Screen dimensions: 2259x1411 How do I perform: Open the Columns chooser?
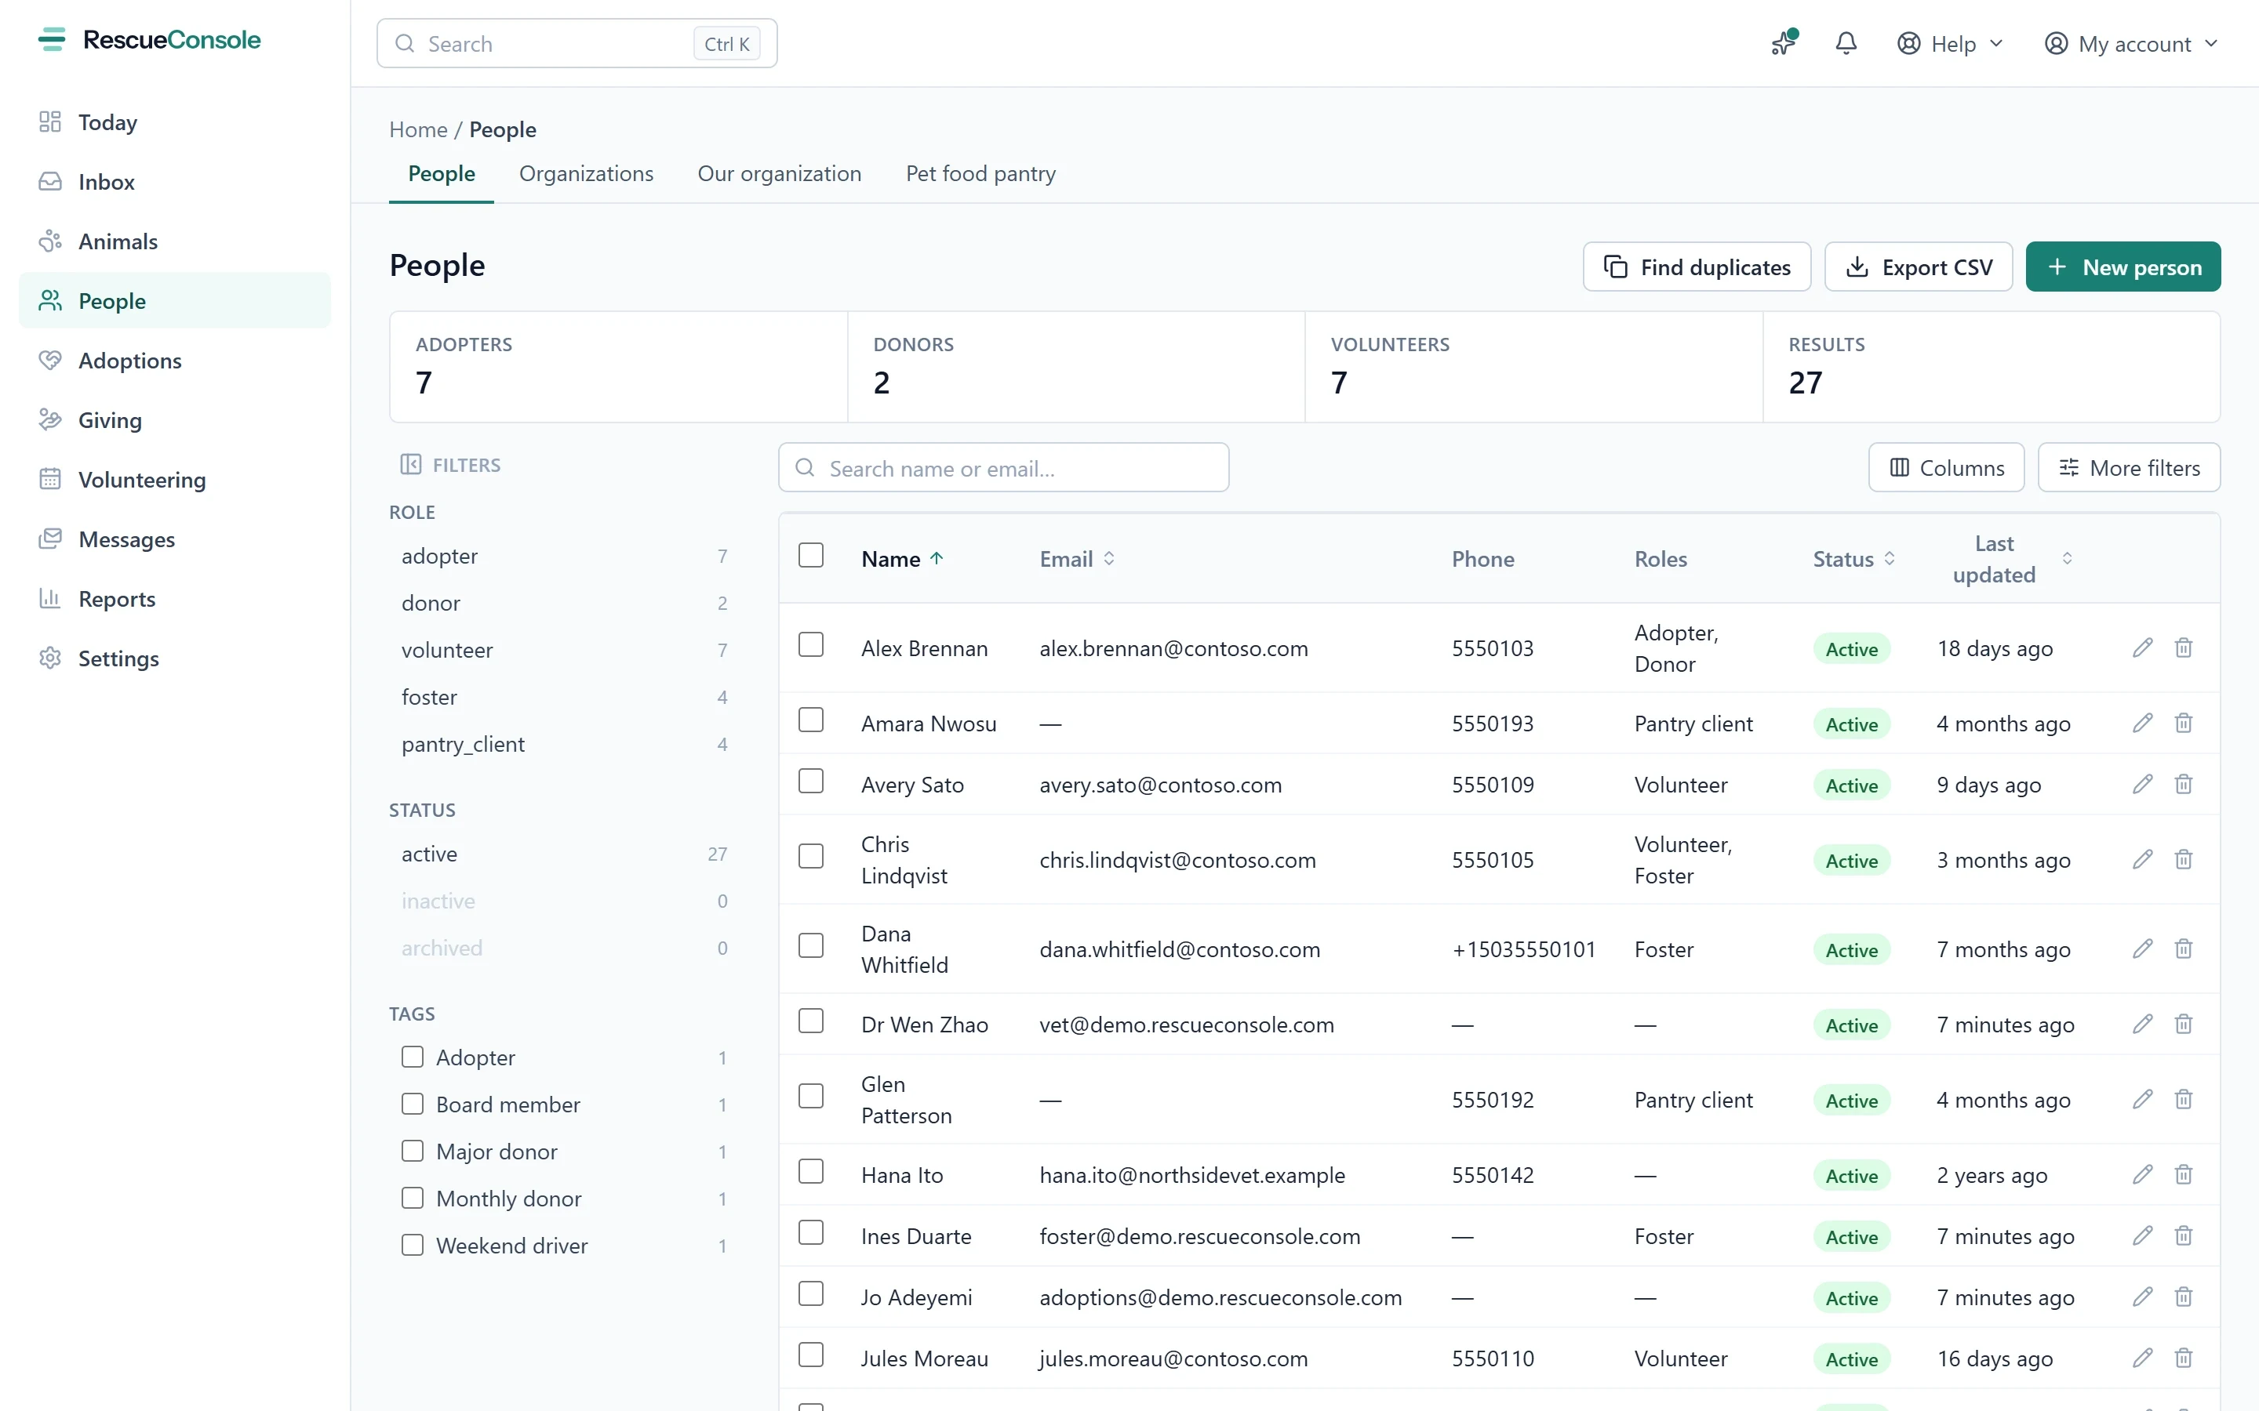point(1946,467)
